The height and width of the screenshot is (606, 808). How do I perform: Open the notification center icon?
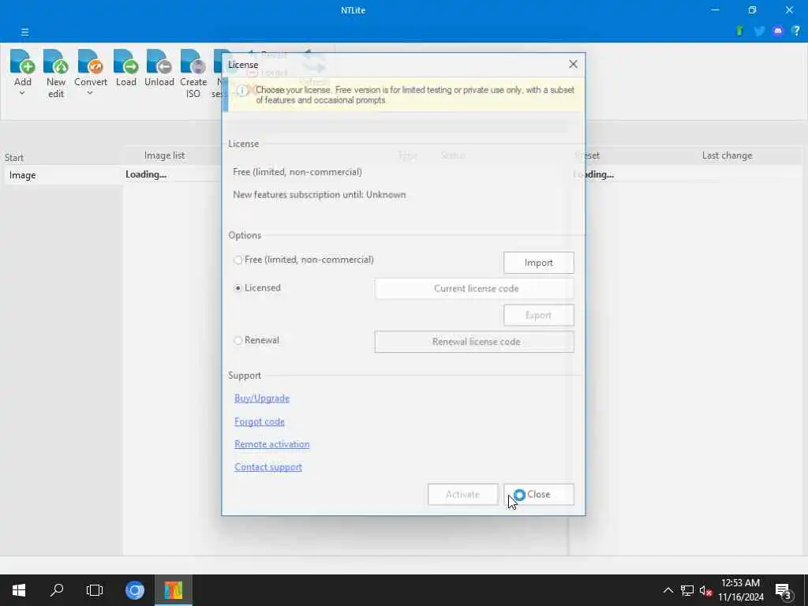(784, 590)
